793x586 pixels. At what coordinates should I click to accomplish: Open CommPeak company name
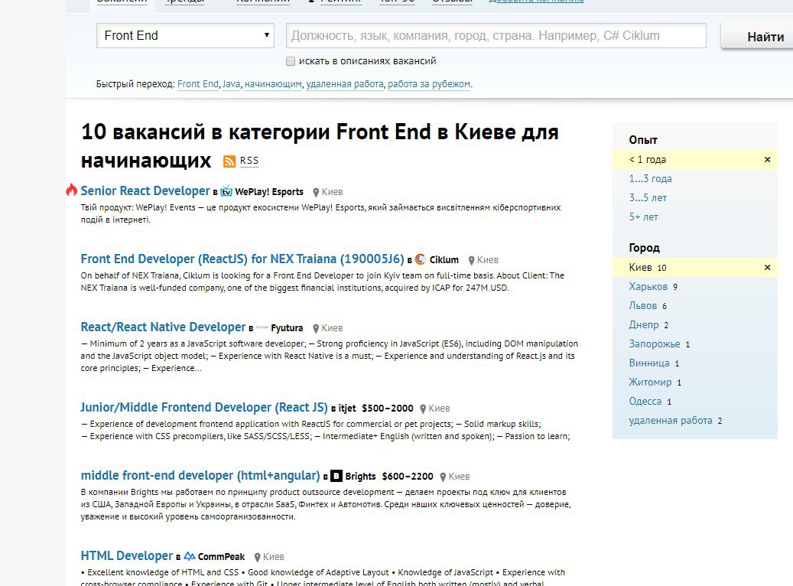coord(221,557)
